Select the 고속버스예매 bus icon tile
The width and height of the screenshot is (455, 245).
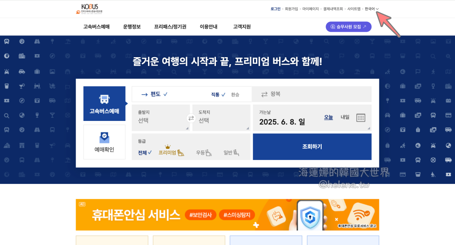[x=104, y=104]
